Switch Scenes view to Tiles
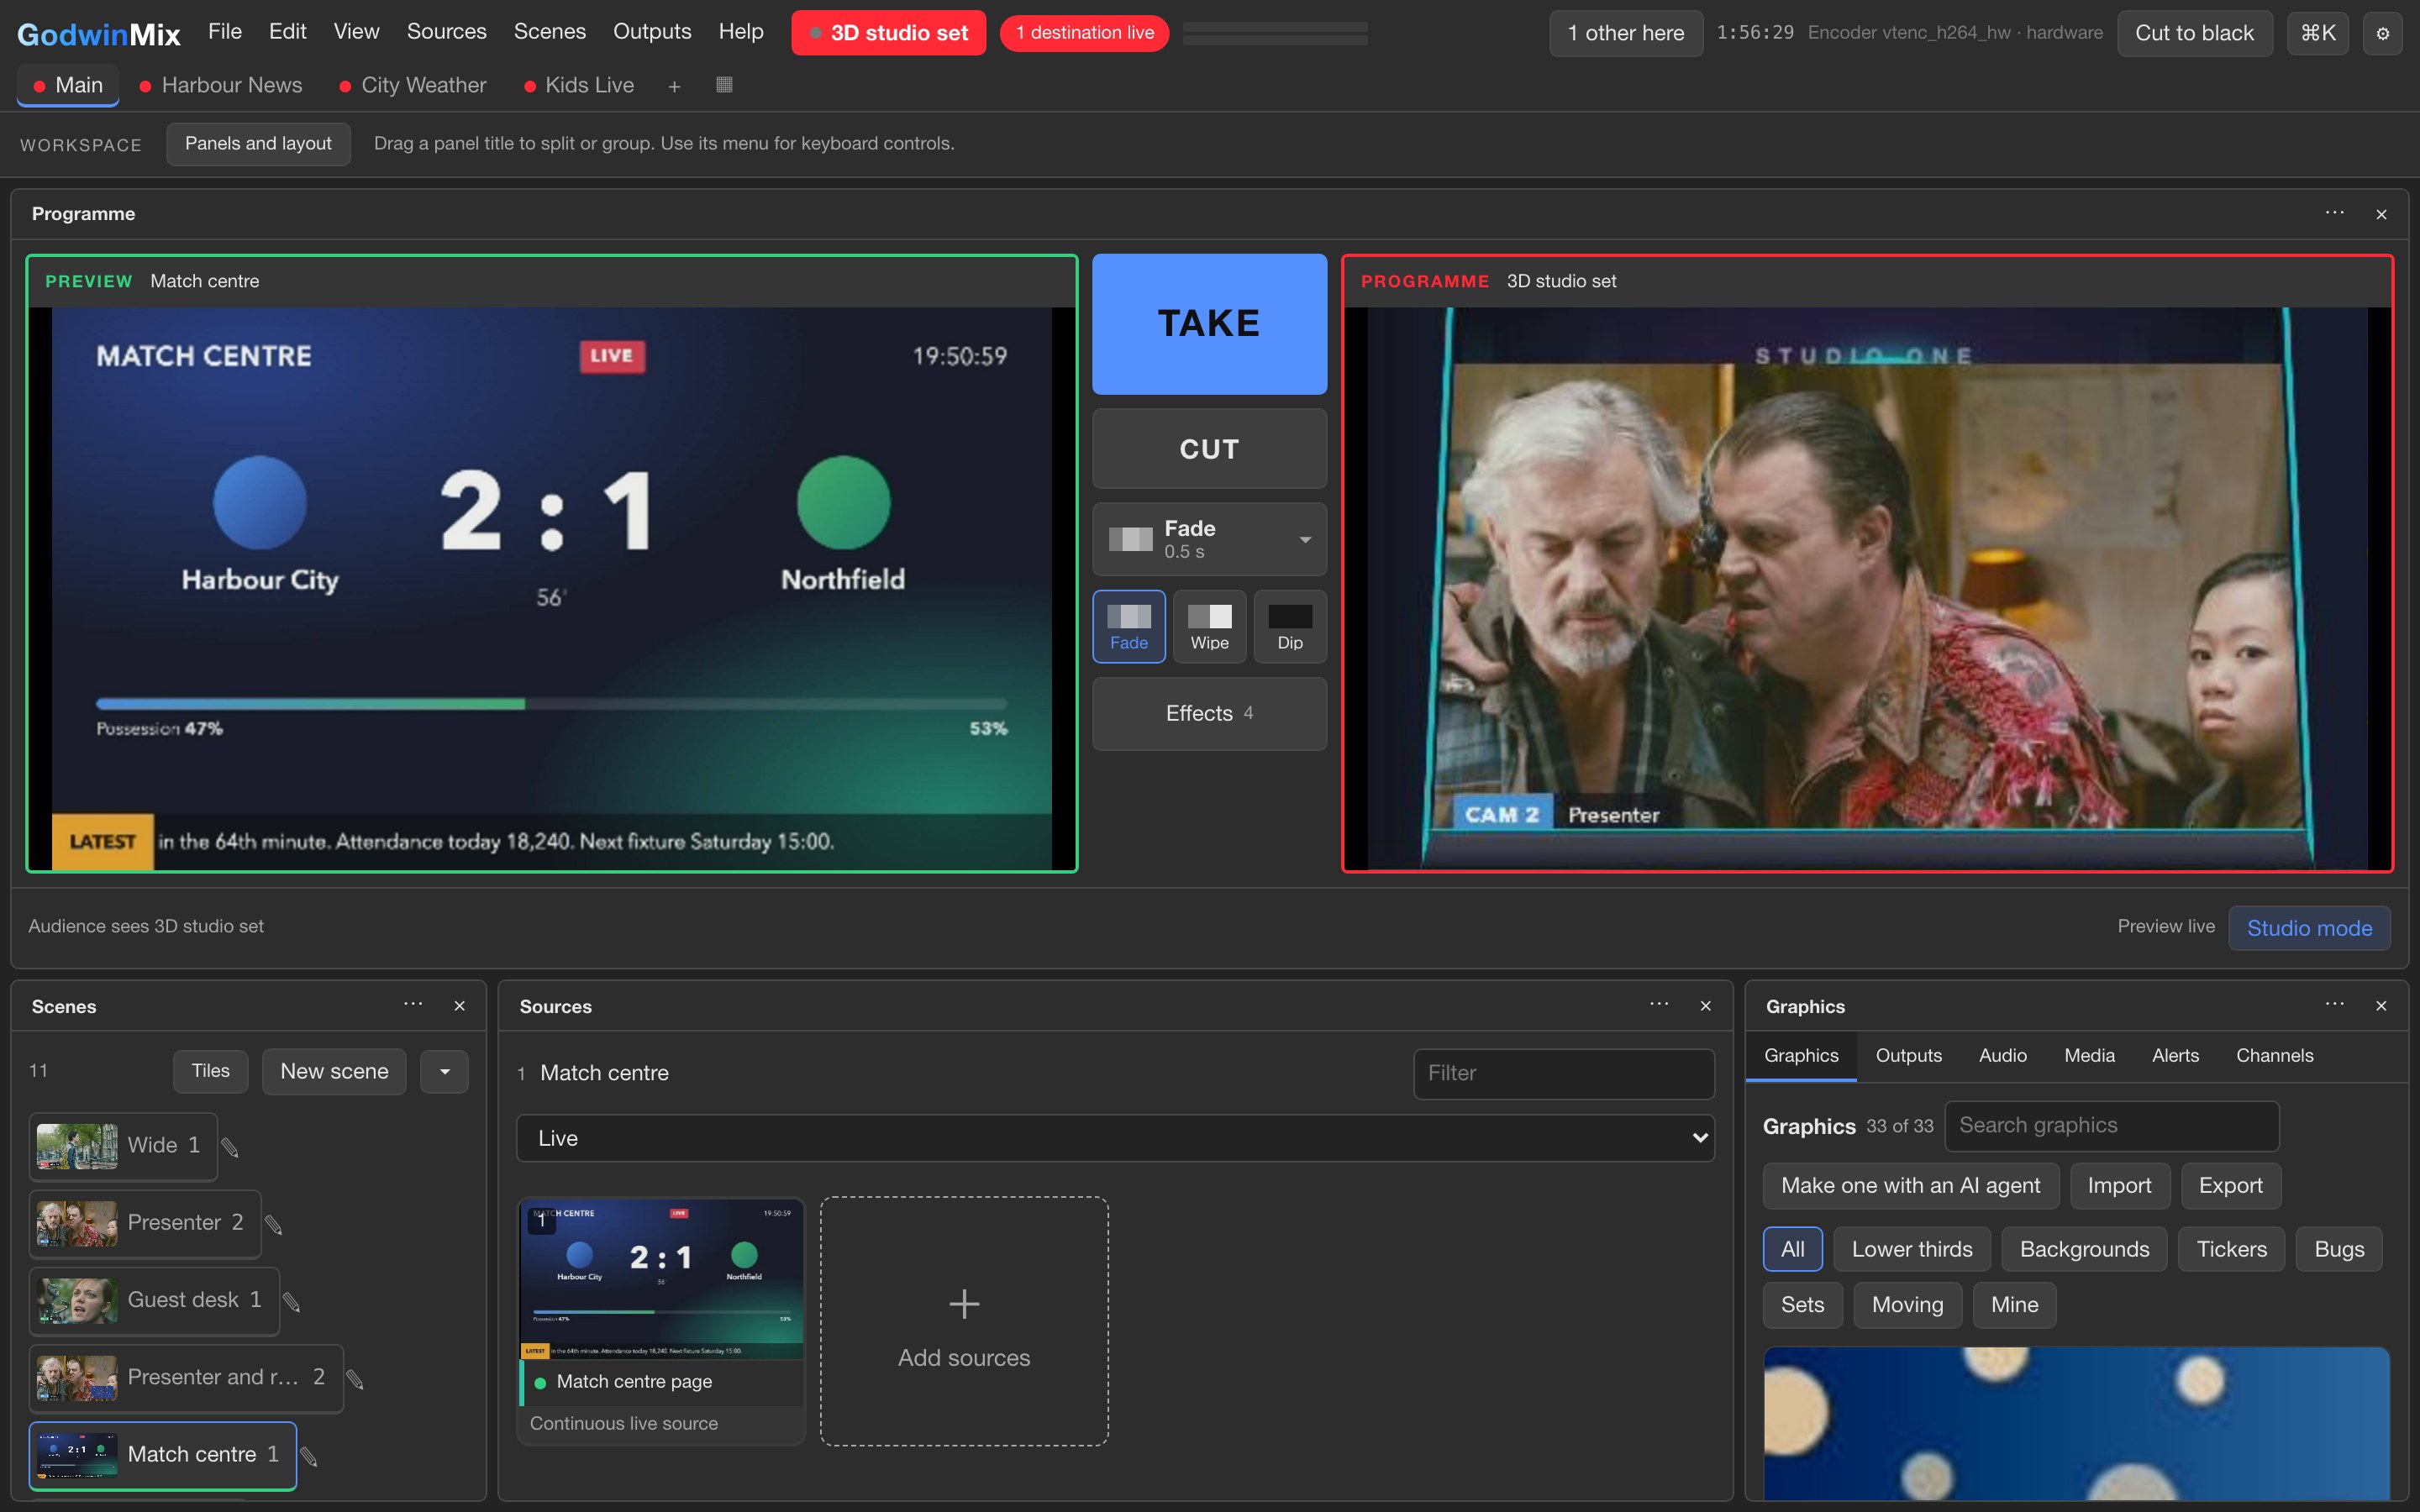 (x=210, y=1071)
